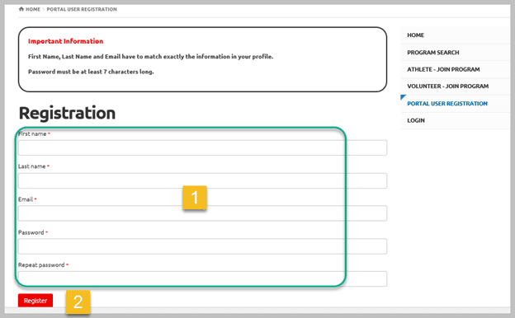The image size is (515, 318).
Task: Click the Repeat password field label
Action: coord(41,265)
